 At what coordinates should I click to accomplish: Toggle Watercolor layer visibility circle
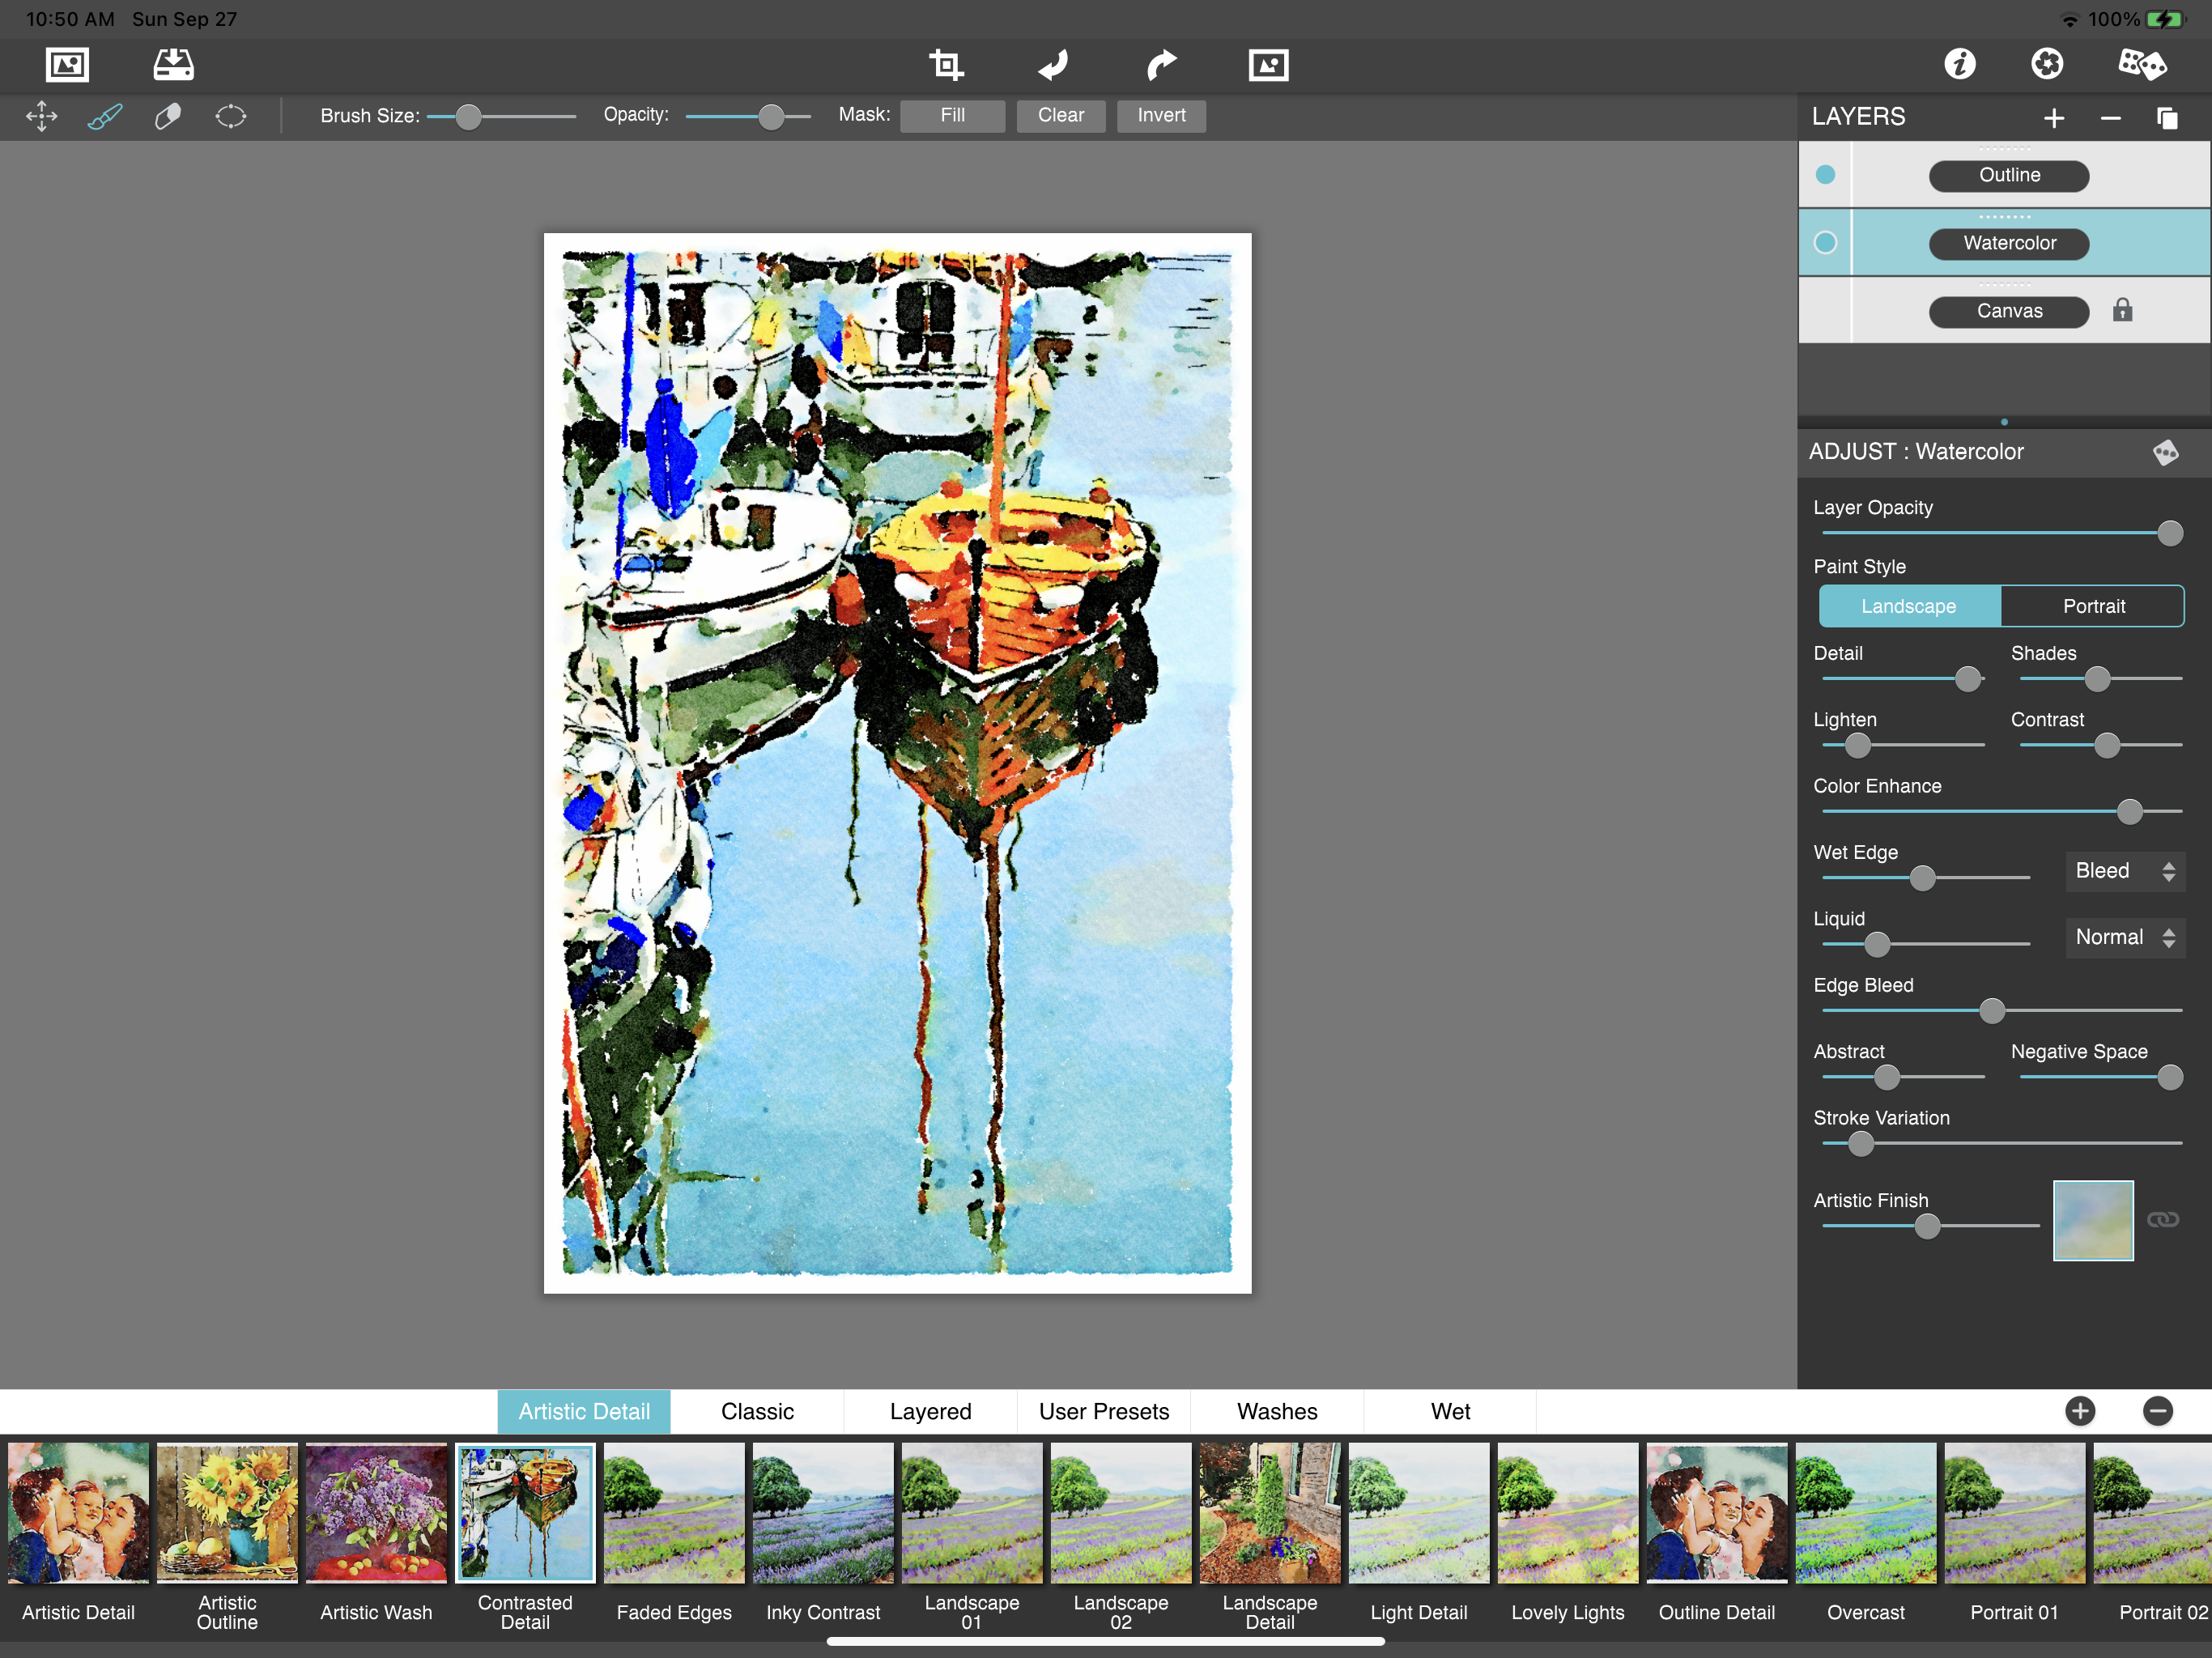click(x=1825, y=243)
